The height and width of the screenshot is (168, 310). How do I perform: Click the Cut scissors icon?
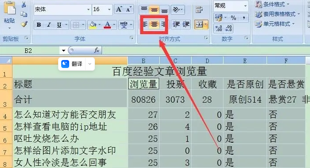coord(24,4)
